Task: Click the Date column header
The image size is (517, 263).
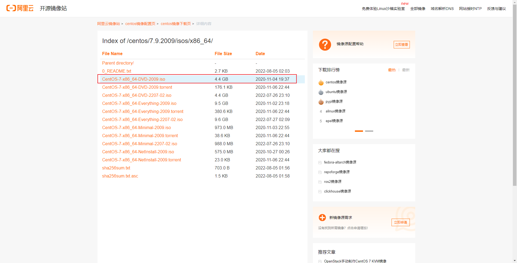Action: (x=260, y=54)
